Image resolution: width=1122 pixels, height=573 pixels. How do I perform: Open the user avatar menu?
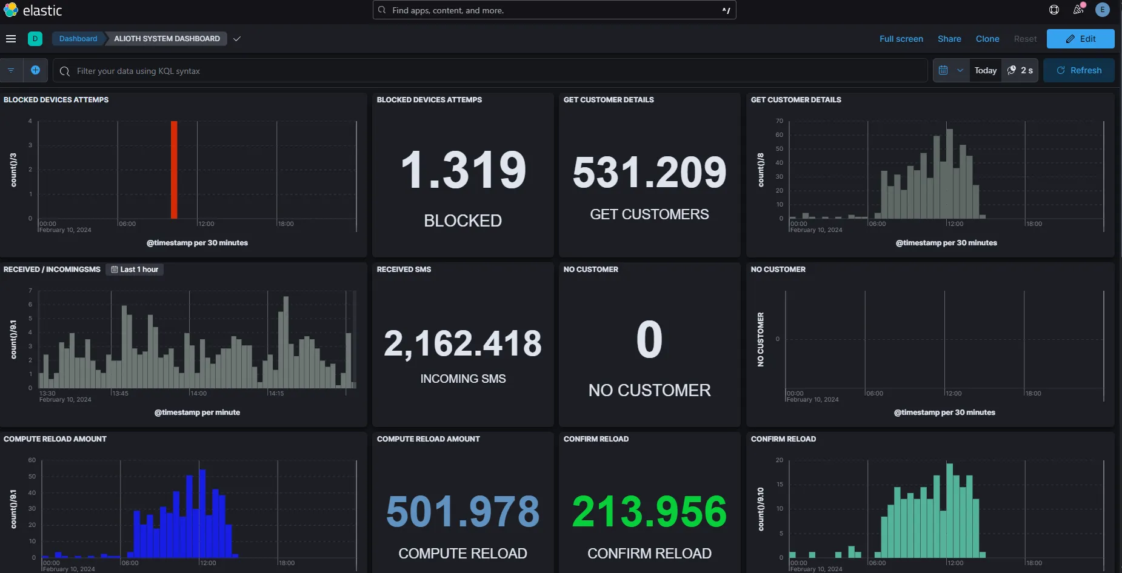[1103, 10]
